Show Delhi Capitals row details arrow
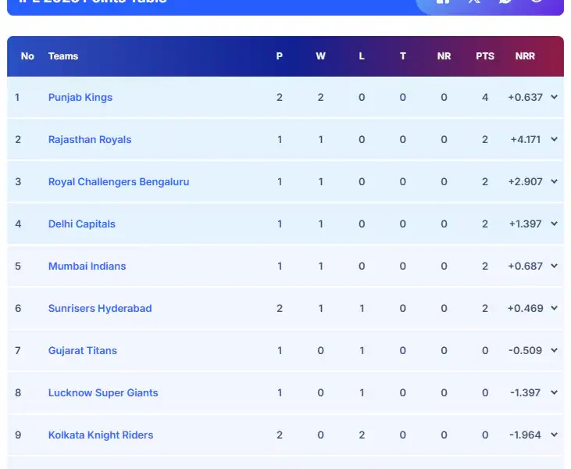571x469 pixels. (x=554, y=224)
